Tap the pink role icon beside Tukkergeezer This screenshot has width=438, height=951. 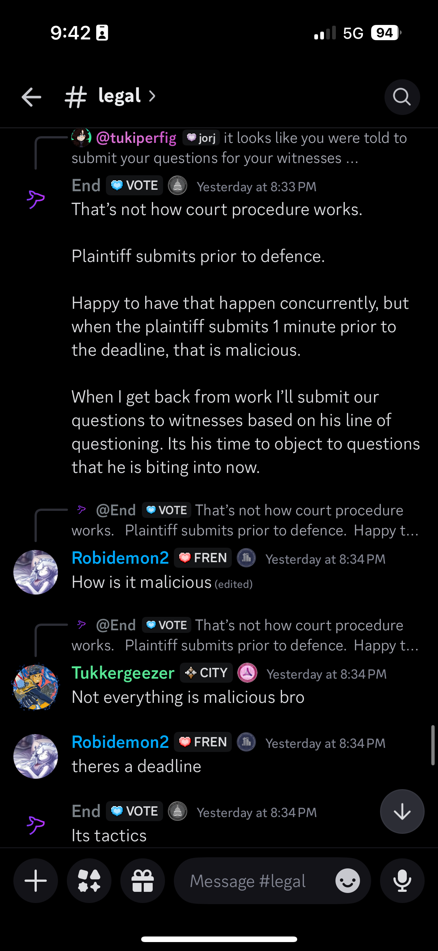(x=247, y=673)
